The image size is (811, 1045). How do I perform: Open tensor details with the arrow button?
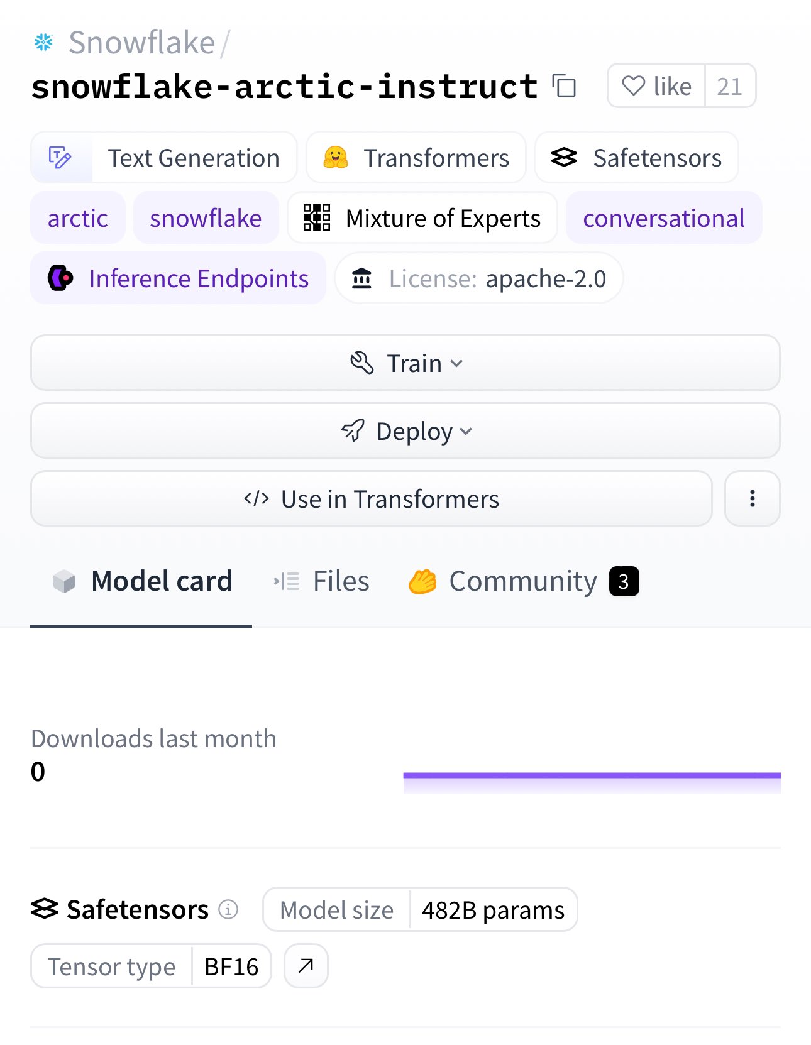[306, 966]
